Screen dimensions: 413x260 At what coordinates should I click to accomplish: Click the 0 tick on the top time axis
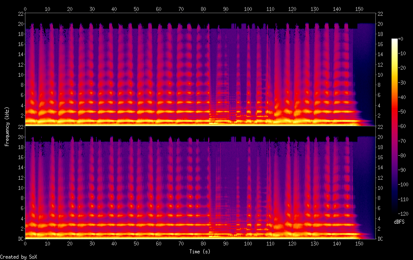[25, 8]
